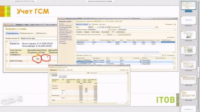Switch to Дополнительно tab
Image resolution: width=200 pixels, height=112 pixels.
[x=121, y=32]
